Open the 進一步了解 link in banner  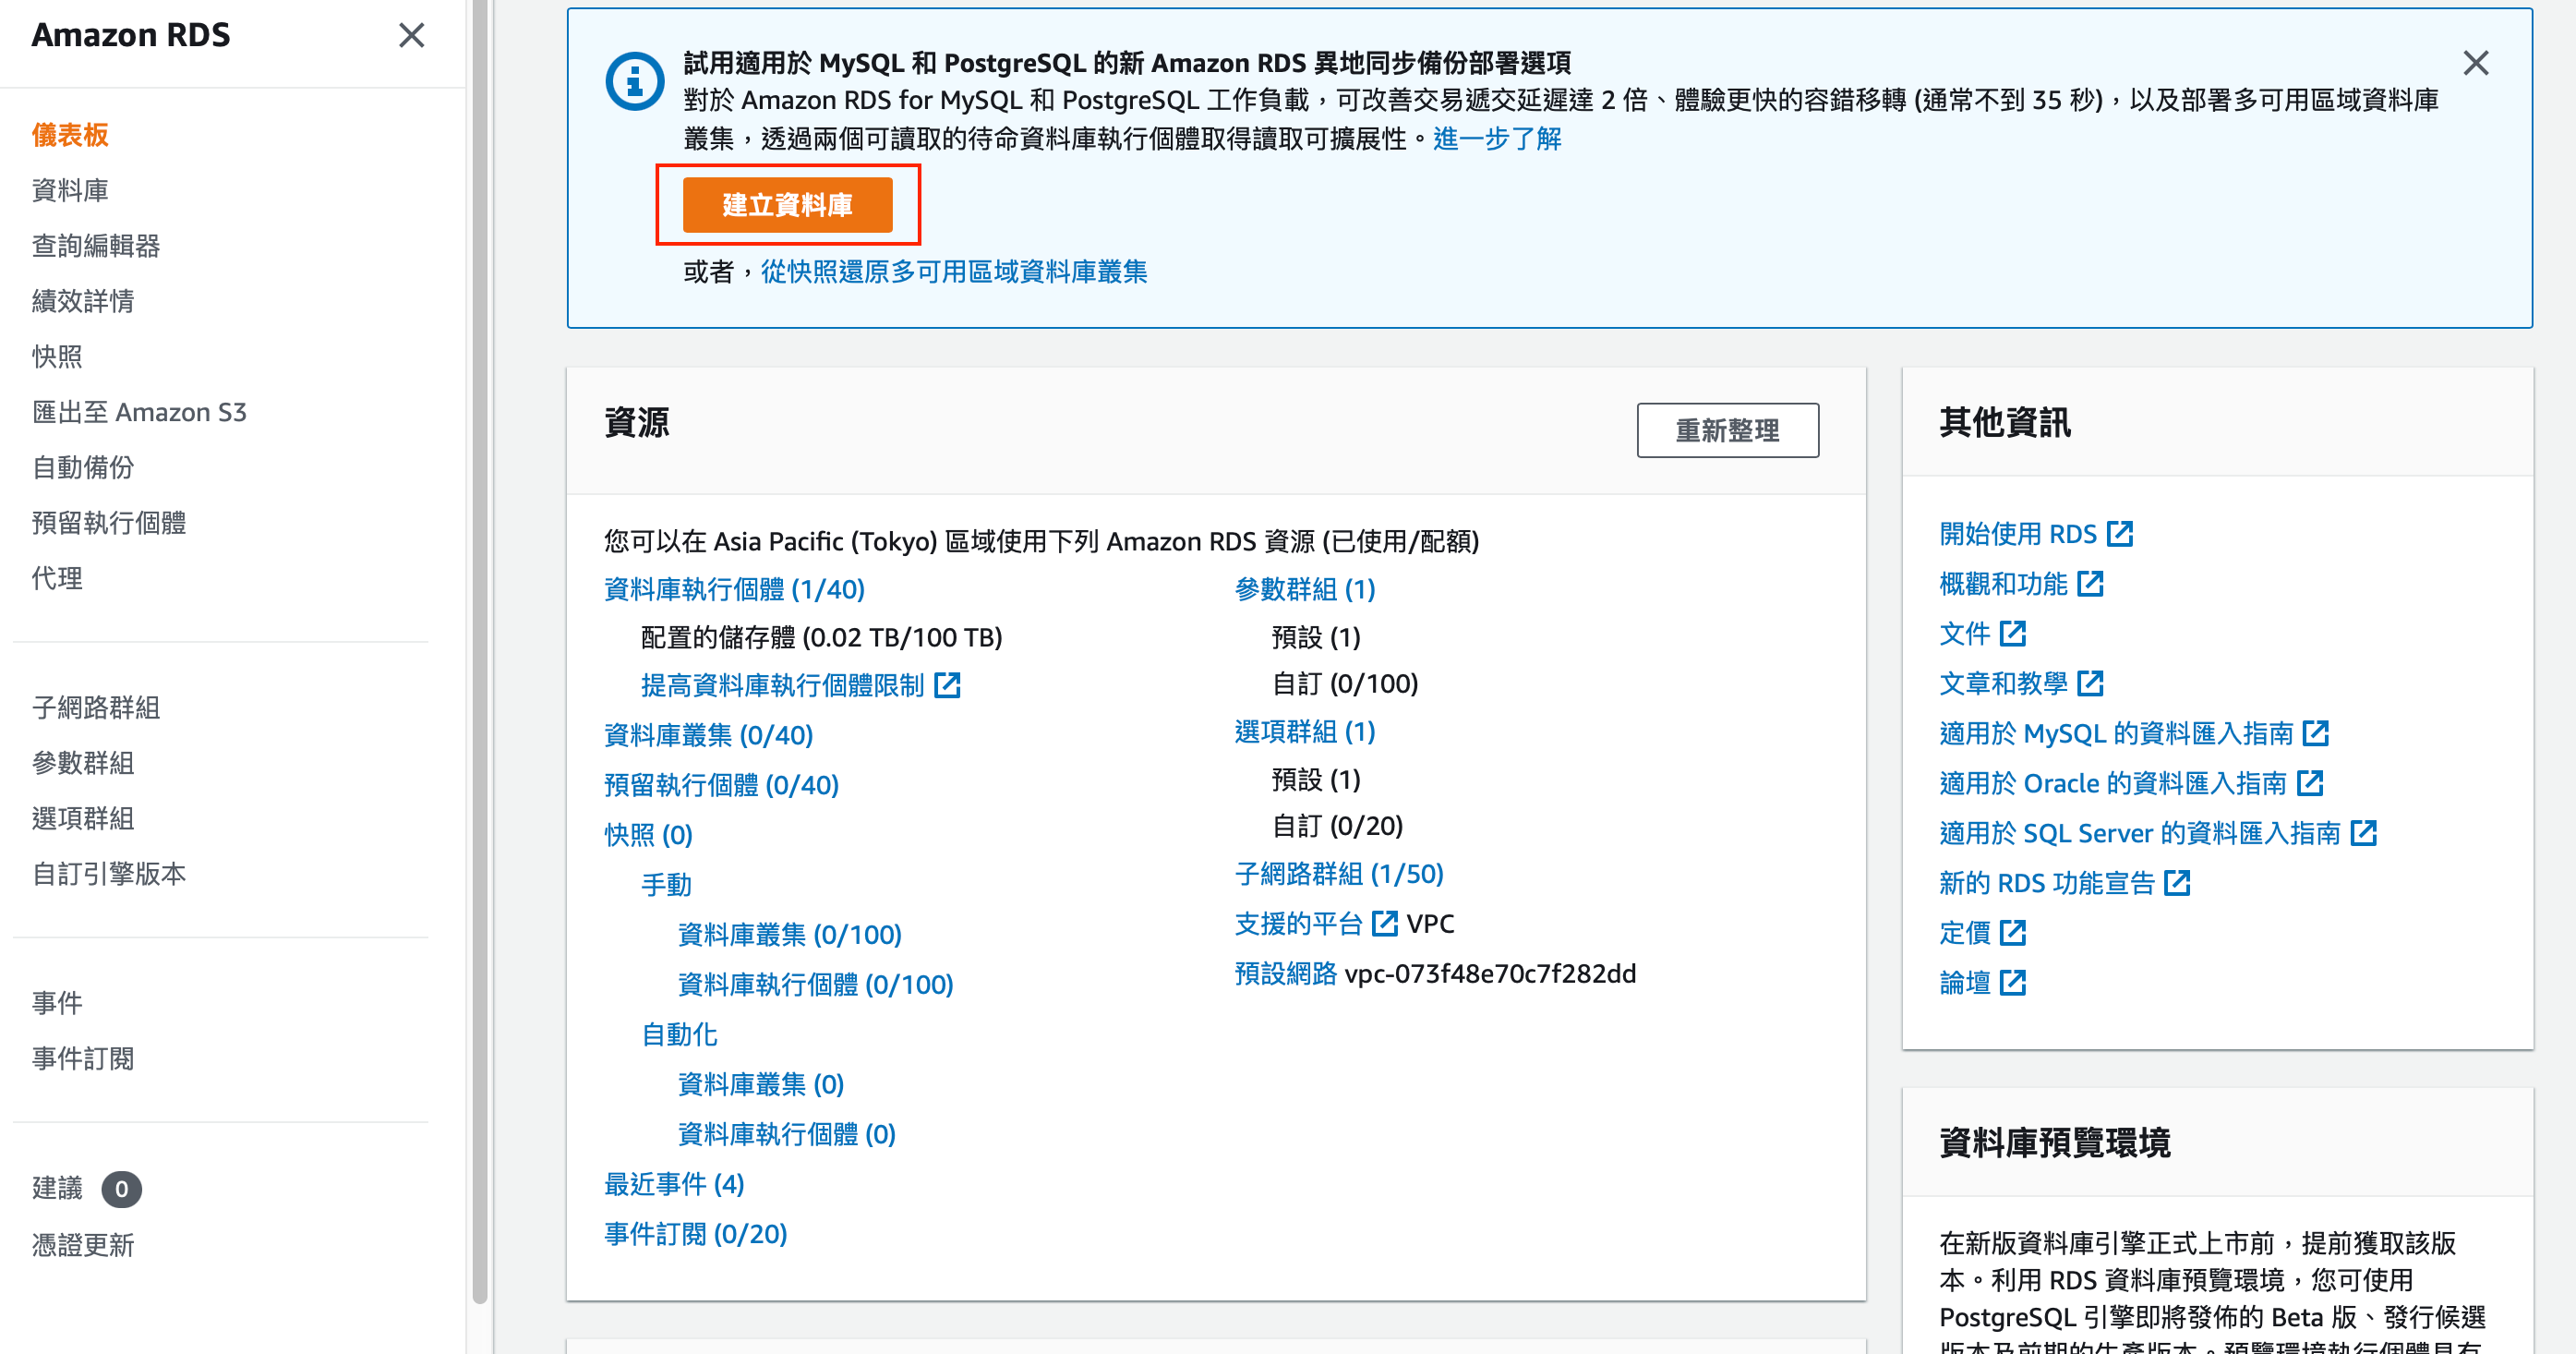tap(1496, 138)
